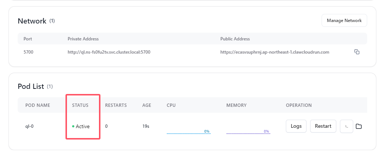Click the Network section heading
The height and width of the screenshot is (152, 390).
coord(32,21)
